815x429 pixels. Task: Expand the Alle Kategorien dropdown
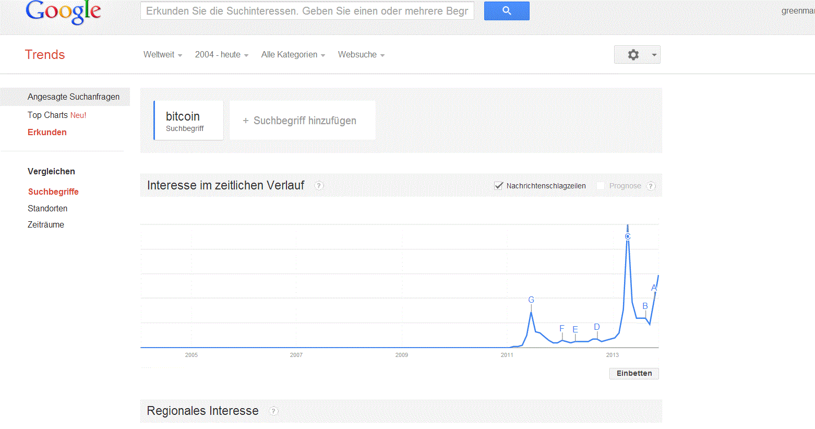[293, 55]
